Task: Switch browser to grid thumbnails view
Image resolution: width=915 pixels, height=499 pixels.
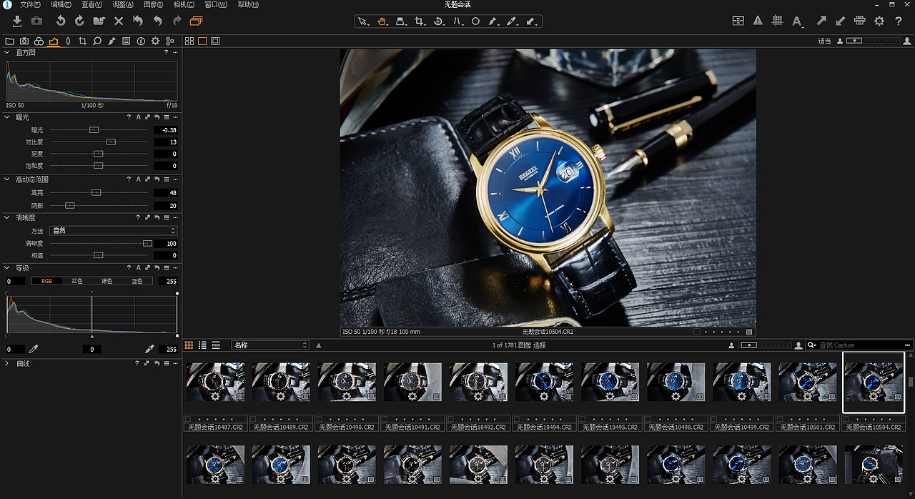Action: point(189,345)
